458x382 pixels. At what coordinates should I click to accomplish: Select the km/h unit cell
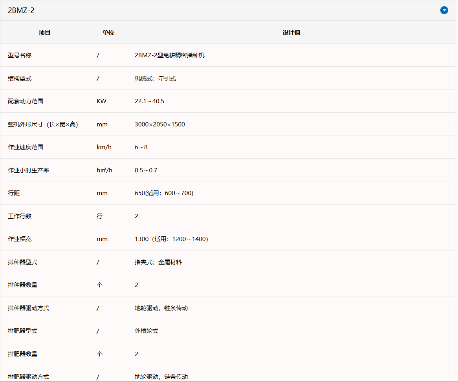pos(104,147)
